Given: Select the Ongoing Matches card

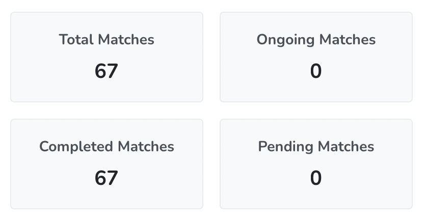Looking at the screenshot, I should tap(316, 57).
